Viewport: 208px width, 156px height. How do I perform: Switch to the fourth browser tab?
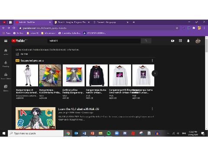[110, 22]
